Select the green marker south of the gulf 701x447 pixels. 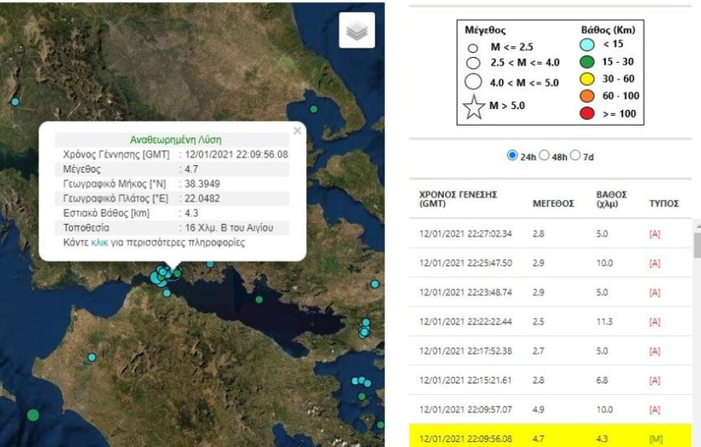point(259,300)
